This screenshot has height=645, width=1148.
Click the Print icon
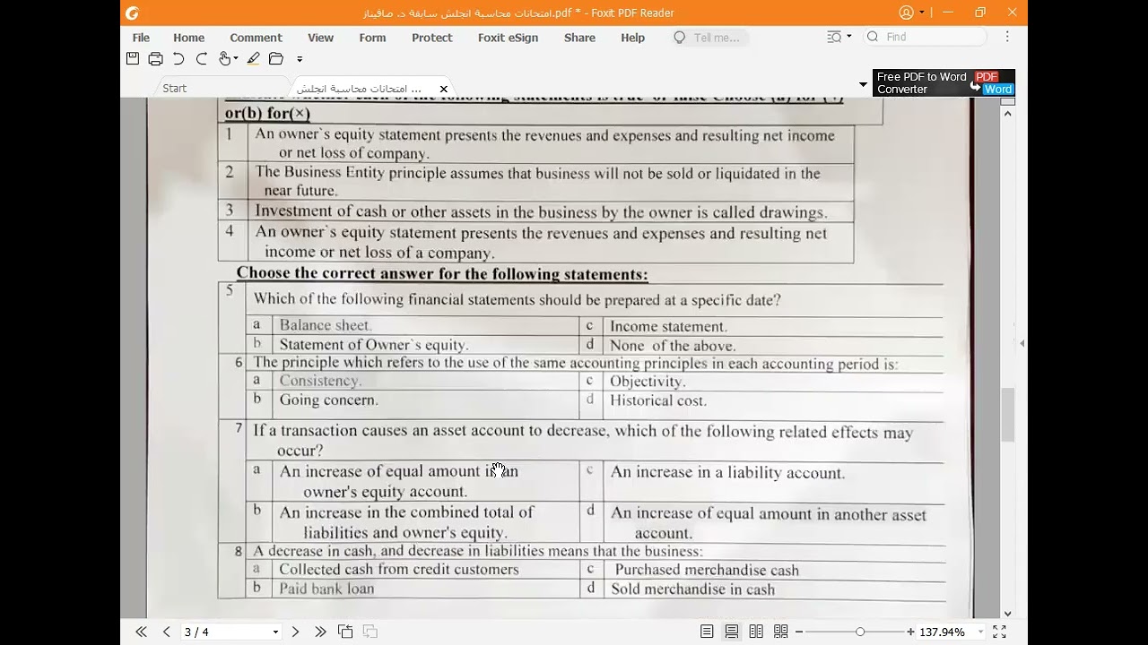[155, 59]
